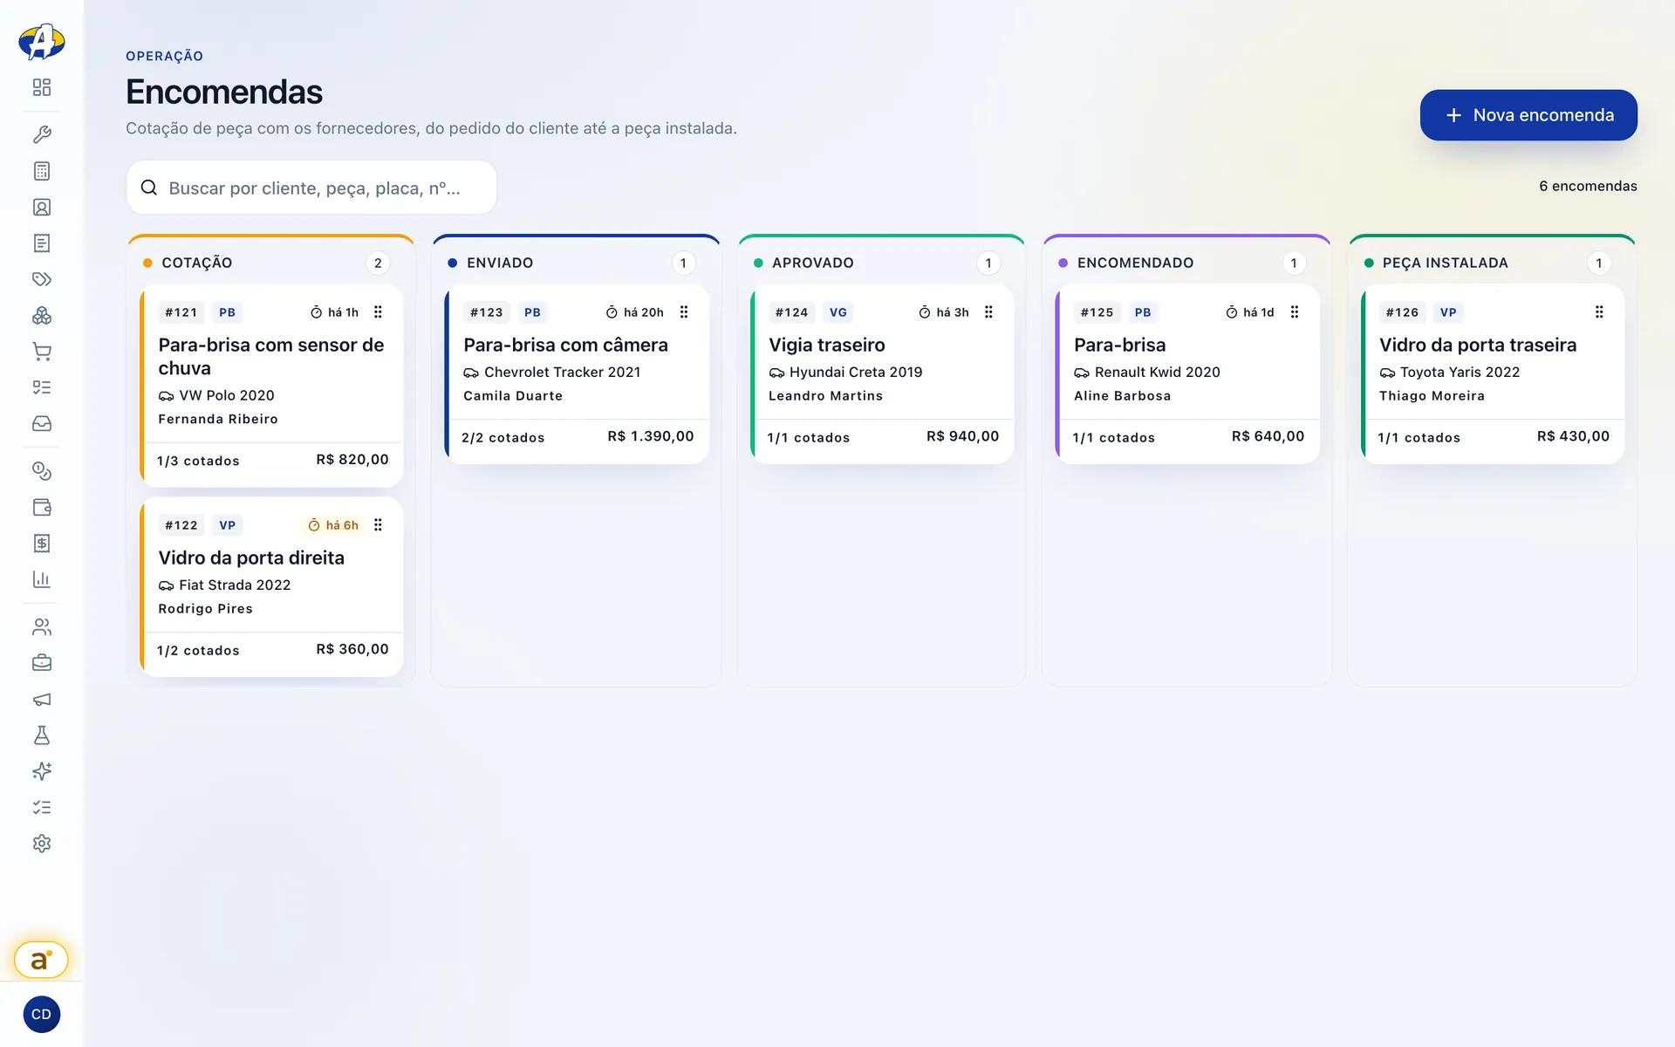Open options menu for order #121
1675x1047 pixels.
[378, 312]
